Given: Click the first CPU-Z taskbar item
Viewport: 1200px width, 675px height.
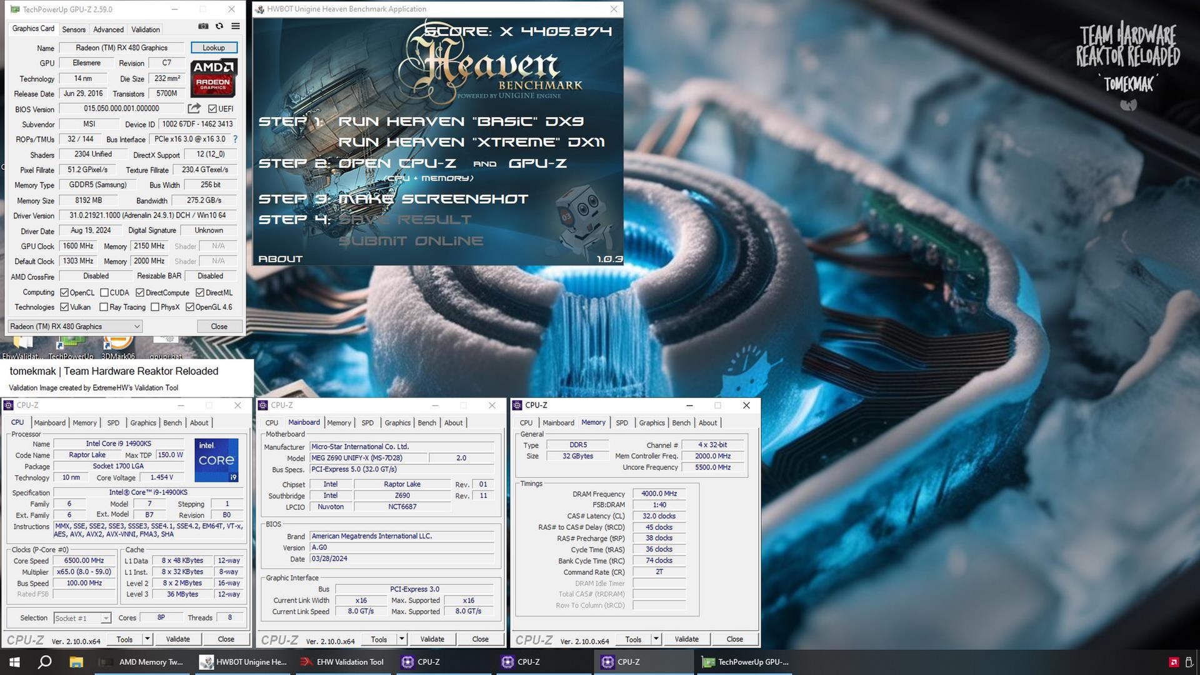Looking at the screenshot, I should pos(443,662).
